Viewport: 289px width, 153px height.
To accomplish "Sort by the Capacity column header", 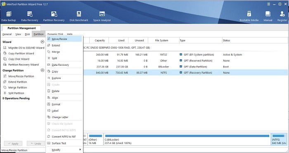I will [99, 40].
